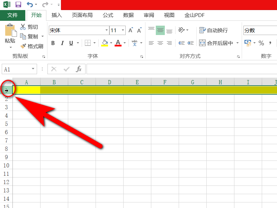Screen dimensions: 277x208
Task: Click inside the formula bar input
Action: point(182,69)
